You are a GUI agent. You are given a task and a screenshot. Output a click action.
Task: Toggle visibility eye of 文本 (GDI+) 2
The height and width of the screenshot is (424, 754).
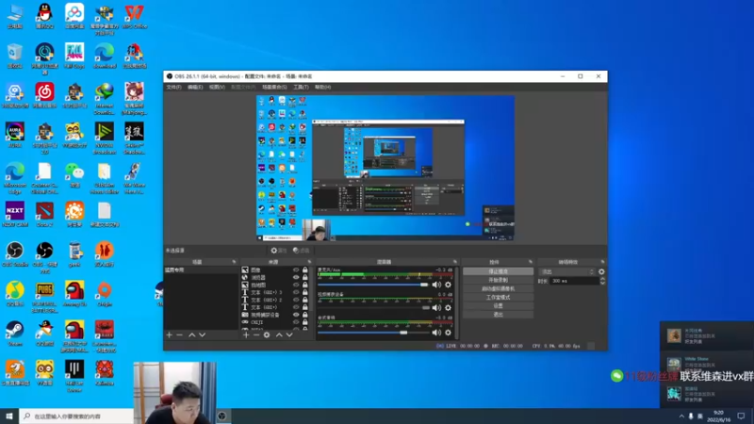coord(296,300)
